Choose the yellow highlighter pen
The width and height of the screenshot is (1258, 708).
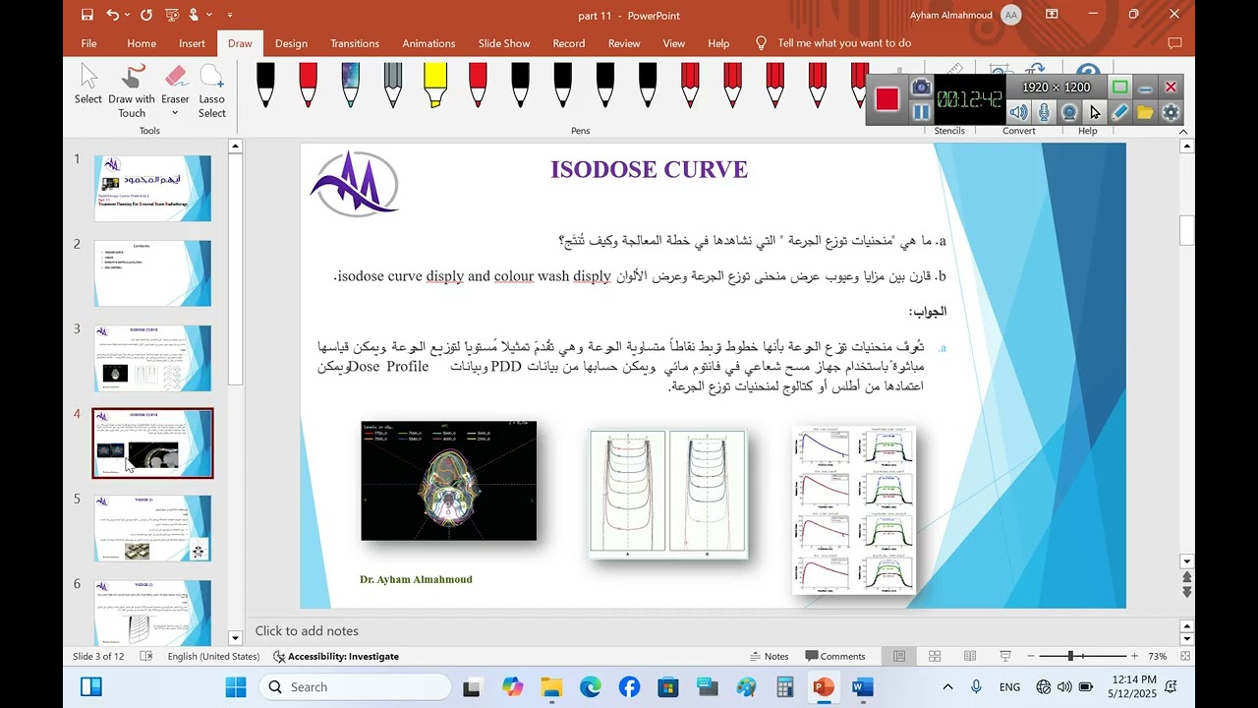(x=435, y=85)
